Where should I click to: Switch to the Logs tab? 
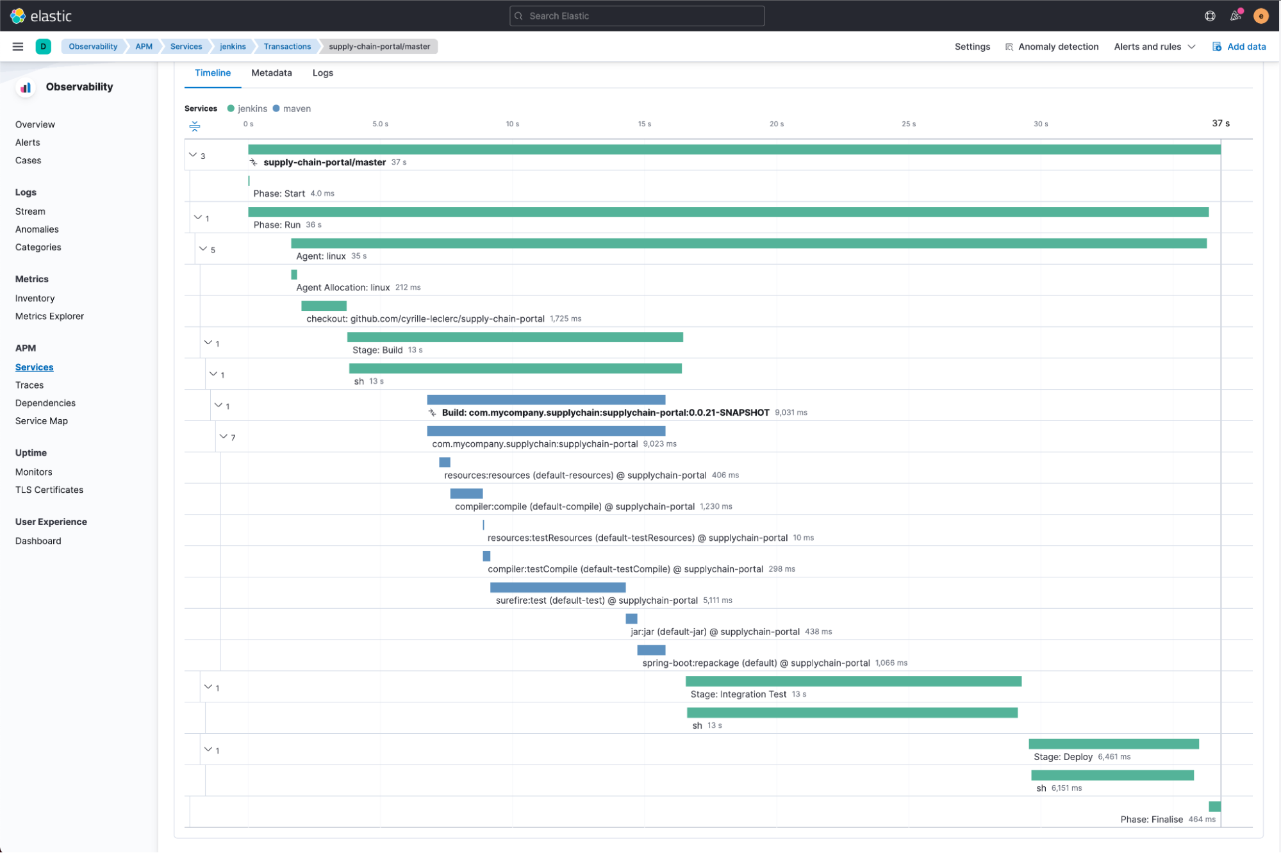tap(322, 72)
